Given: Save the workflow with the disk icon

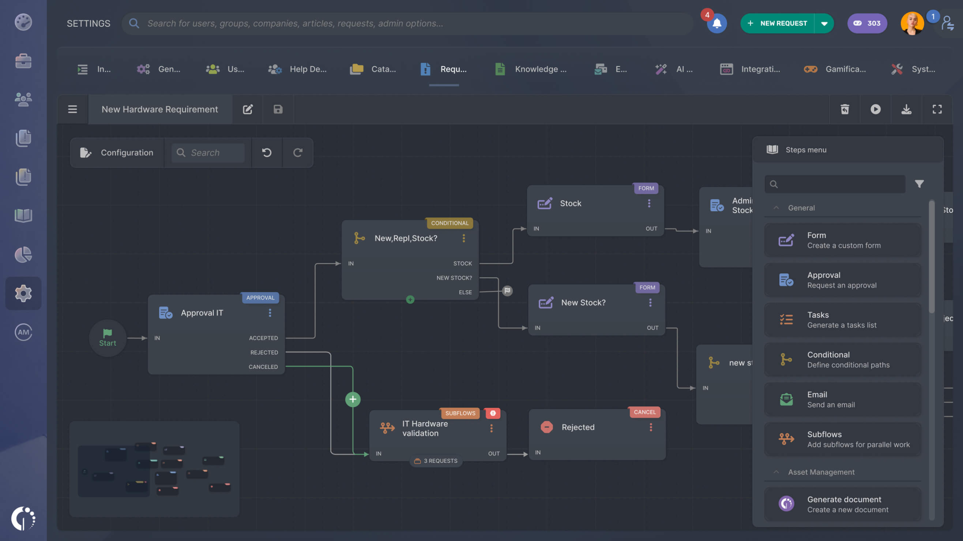Looking at the screenshot, I should click(277, 109).
